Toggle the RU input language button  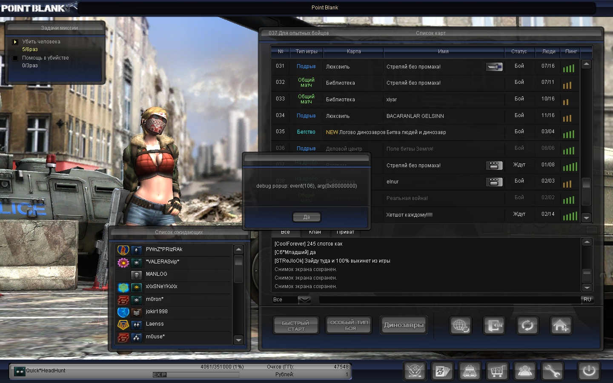[587, 300]
